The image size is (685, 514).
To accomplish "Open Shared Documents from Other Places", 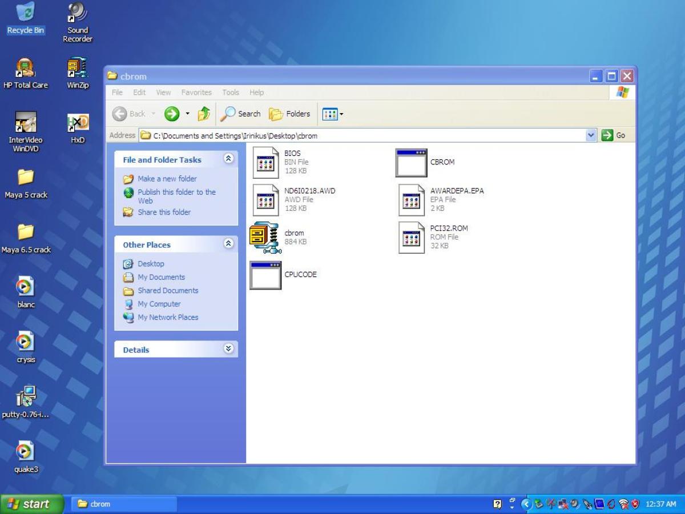I will [168, 290].
